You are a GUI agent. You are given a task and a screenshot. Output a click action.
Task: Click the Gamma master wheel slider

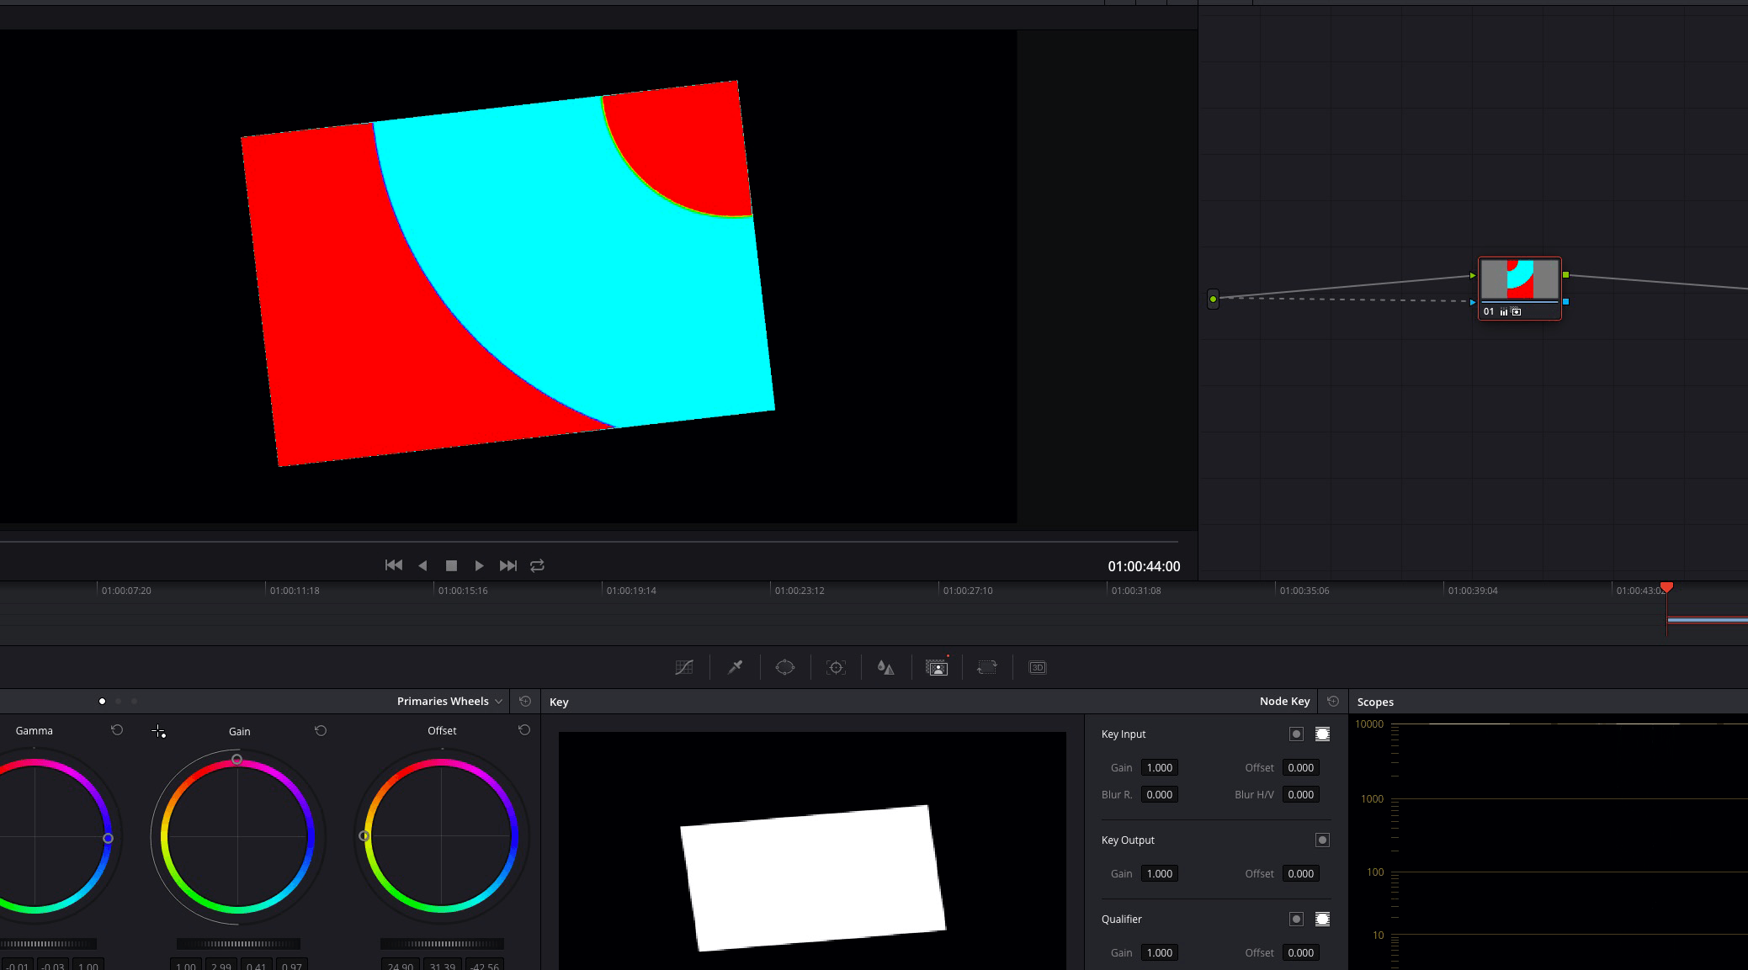pyautogui.click(x=48, y=944)
